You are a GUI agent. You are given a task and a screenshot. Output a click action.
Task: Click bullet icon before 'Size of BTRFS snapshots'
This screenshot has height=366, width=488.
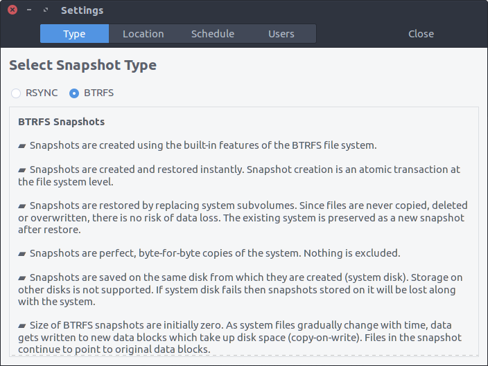pyautogui.click(x=21, y=326)
